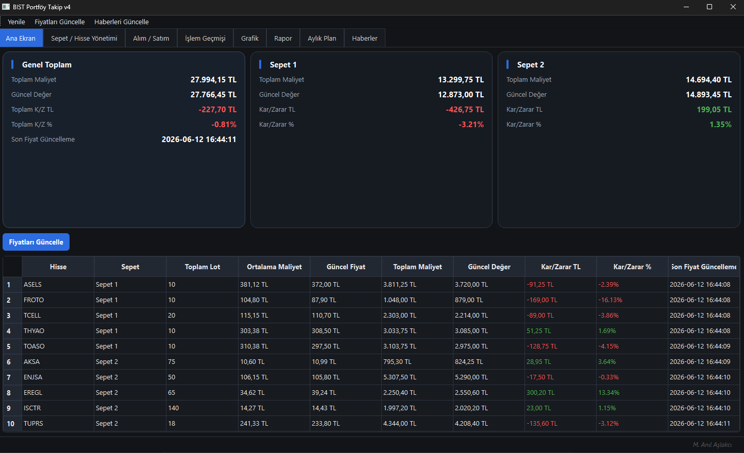Click Sepet 2 total cost 14.694,40 TL
This screenshot has height=453, width=744.
708,80
